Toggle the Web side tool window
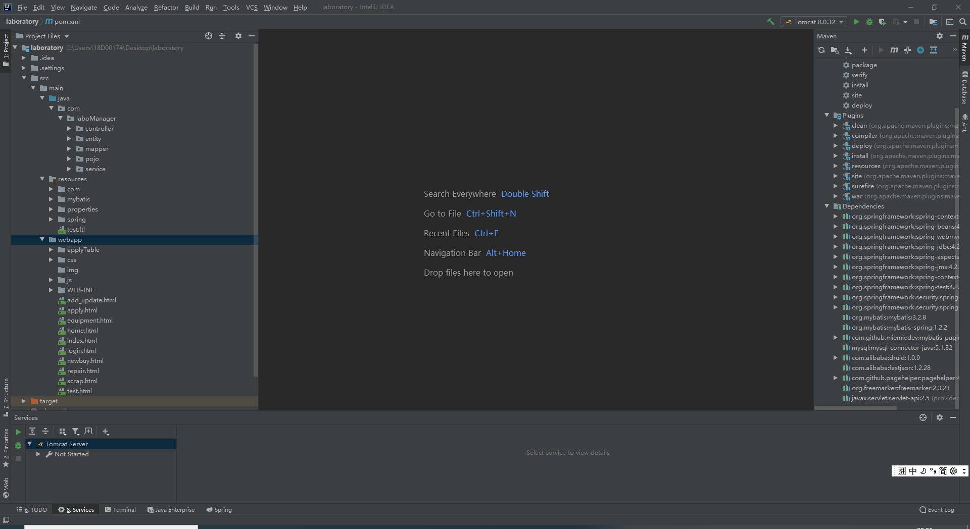970x529 pixels. click(x=6, y=487)
